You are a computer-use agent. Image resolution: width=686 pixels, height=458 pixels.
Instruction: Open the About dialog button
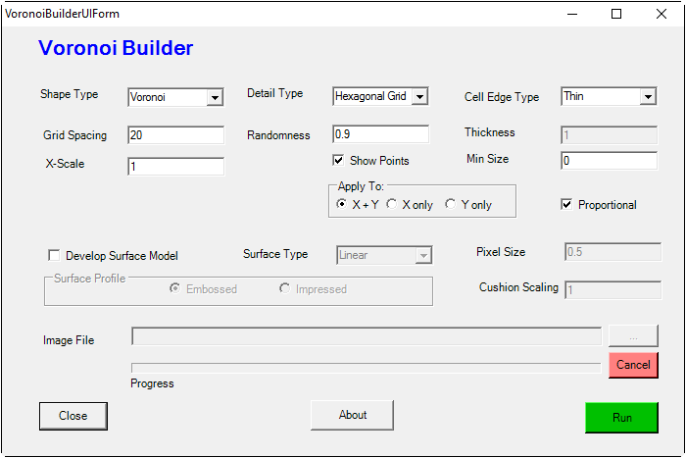[352, 415]
